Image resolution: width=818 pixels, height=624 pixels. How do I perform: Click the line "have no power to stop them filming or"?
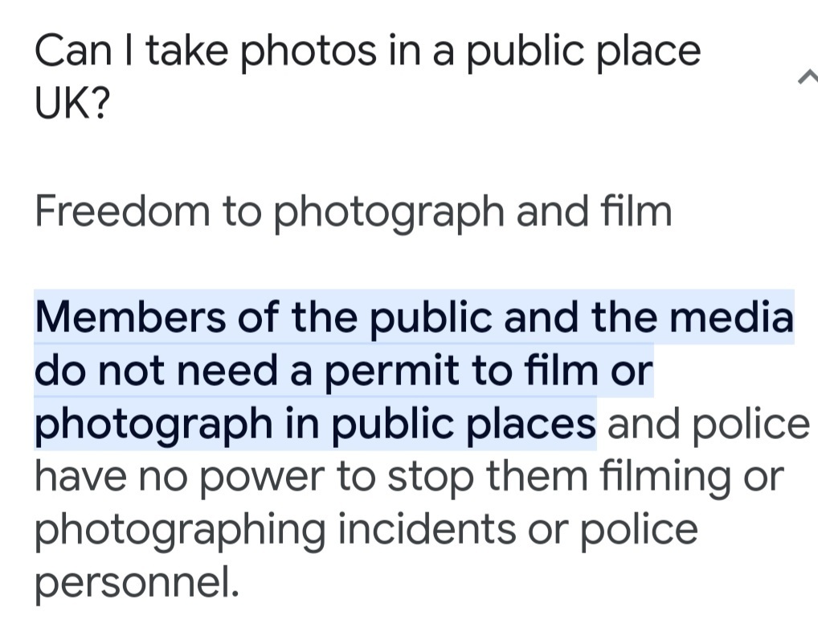(x=407, y=477)
